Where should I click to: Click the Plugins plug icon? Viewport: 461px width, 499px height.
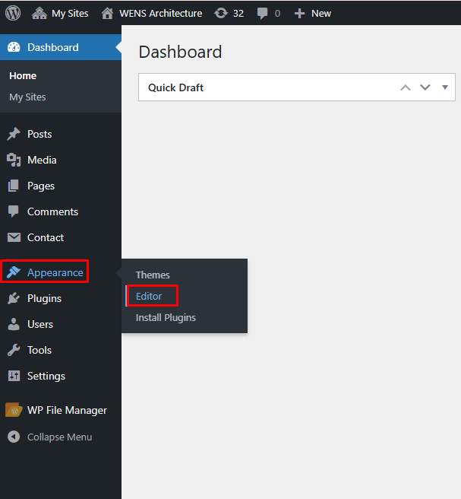[x=14, y=298]
